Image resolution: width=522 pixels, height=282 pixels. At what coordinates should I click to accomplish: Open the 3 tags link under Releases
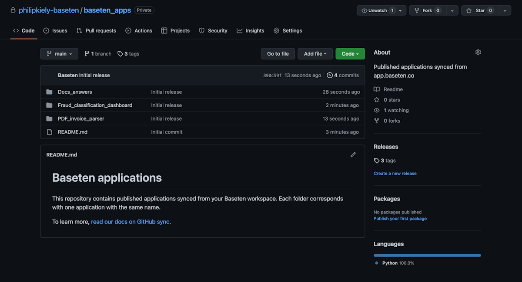pyautogui.click(x=385, y=161)
